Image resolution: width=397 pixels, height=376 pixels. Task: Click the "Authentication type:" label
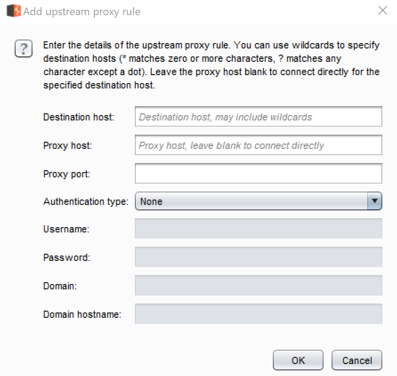pyautogui.click(x=86, y=202)
